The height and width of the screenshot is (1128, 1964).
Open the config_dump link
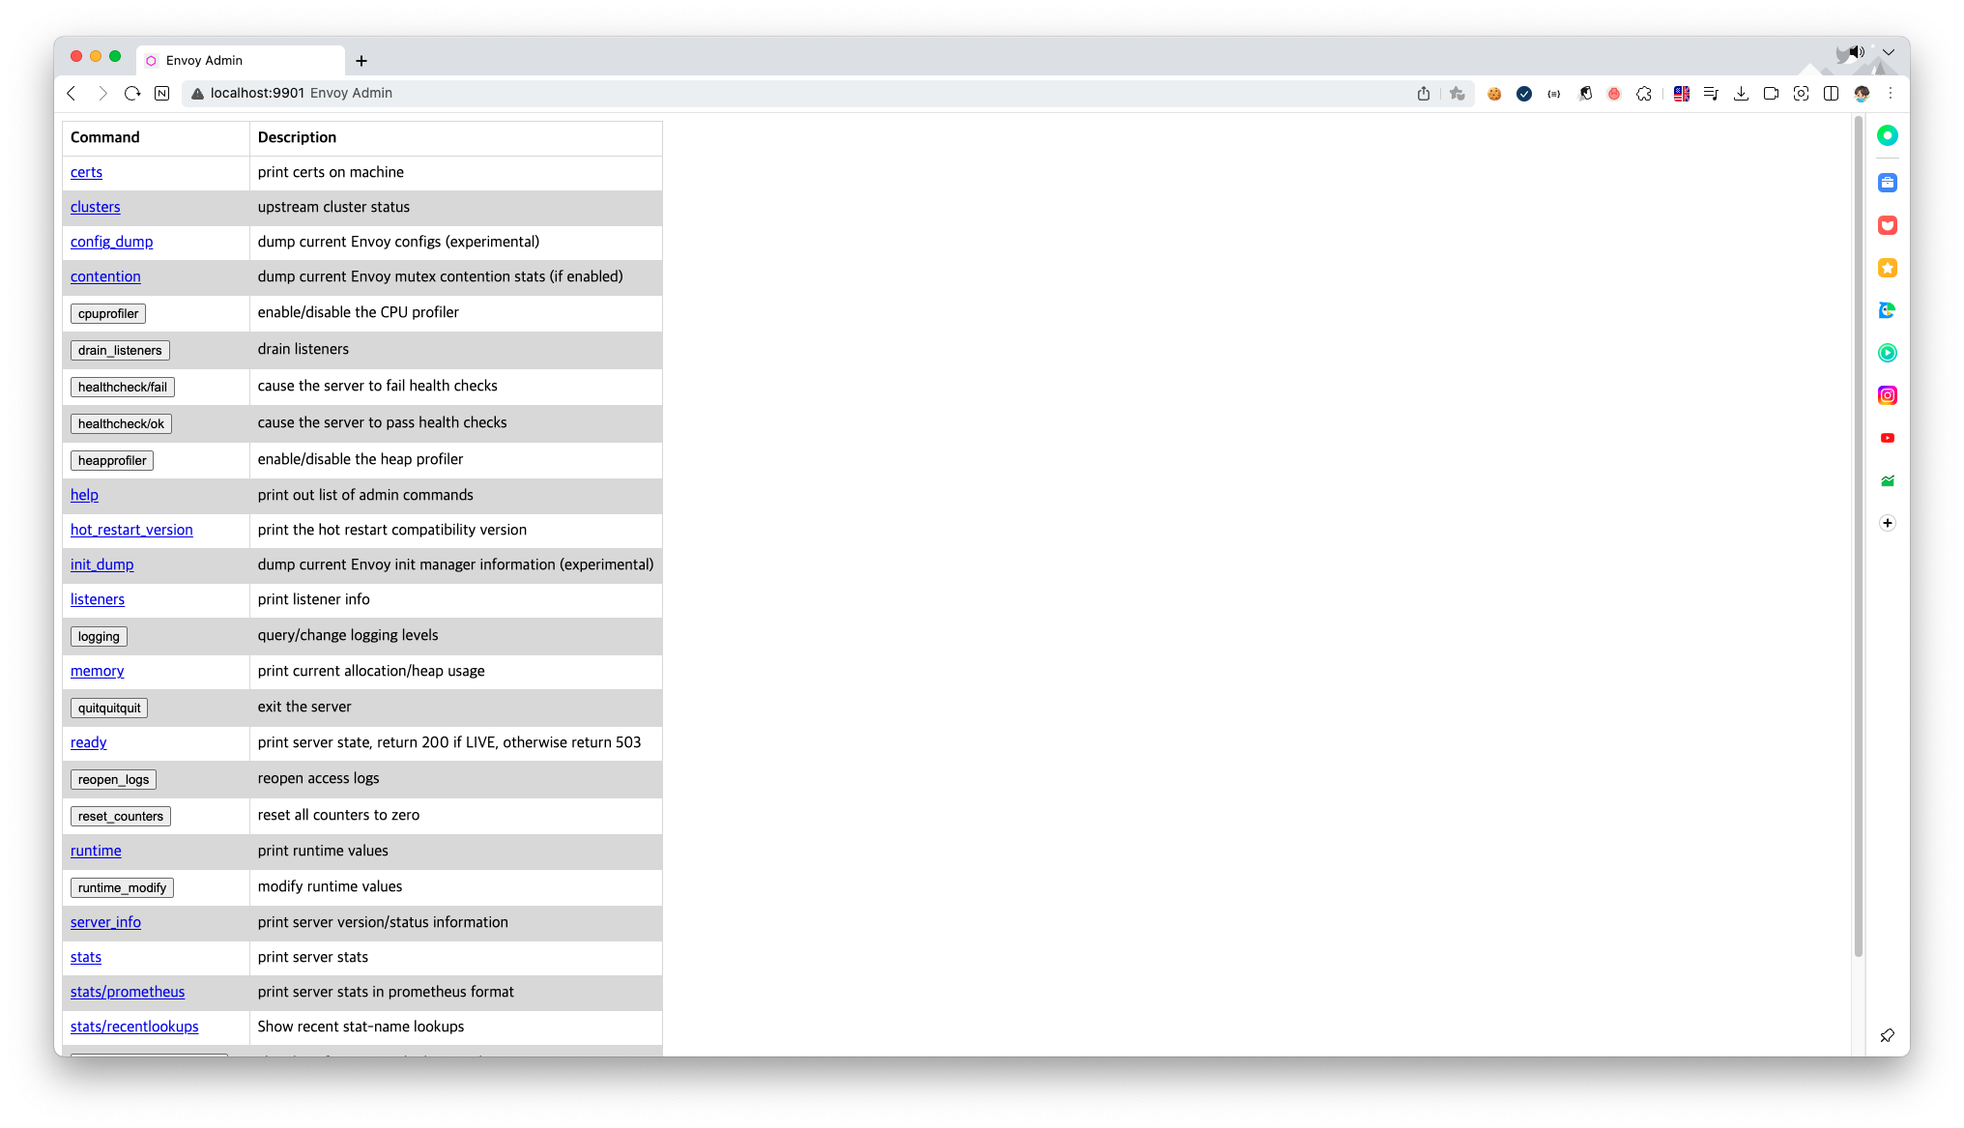(111, 242)
